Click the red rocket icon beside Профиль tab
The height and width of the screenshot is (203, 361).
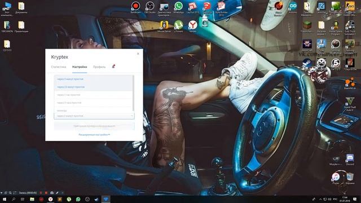(x=113, y=67)
